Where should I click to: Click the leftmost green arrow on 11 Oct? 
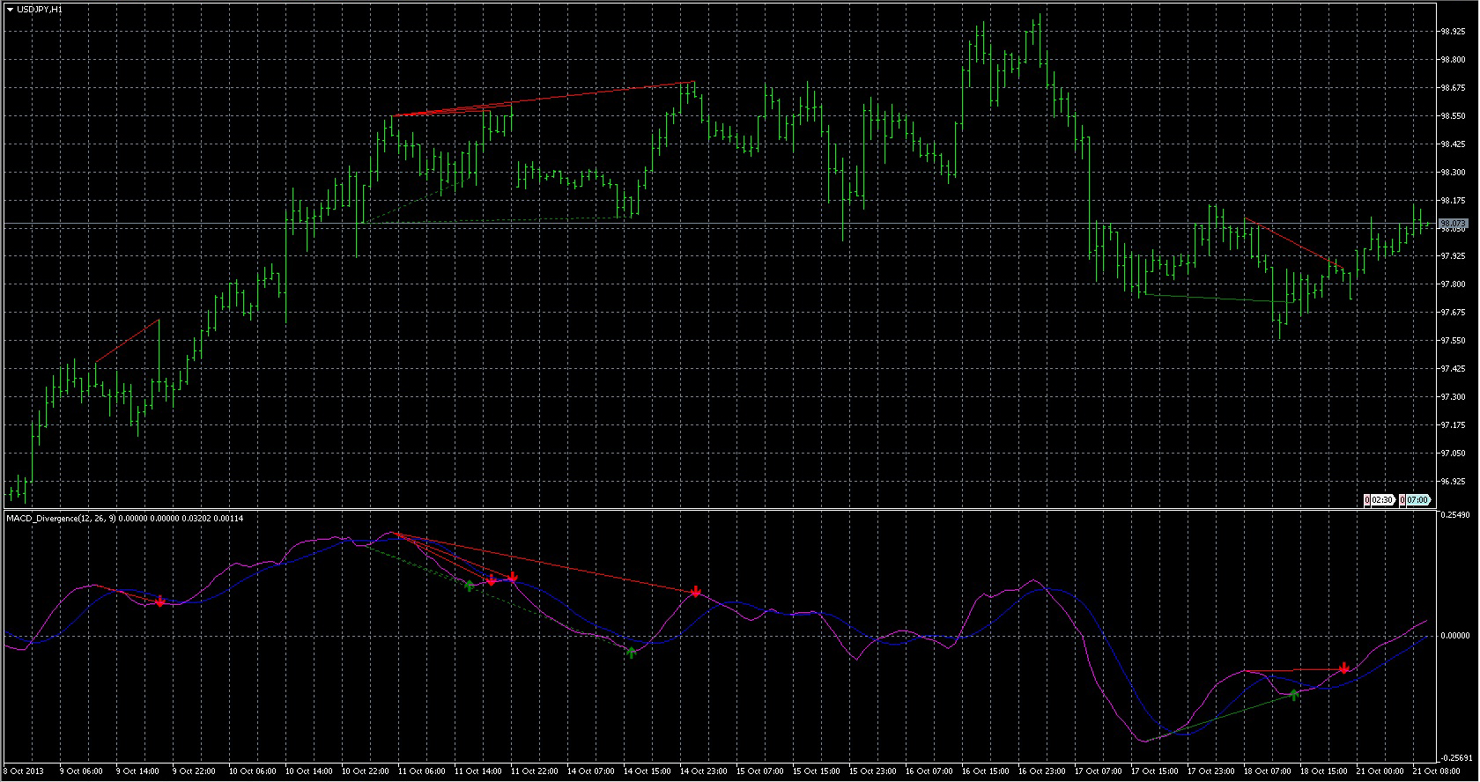pyautogui.click(x=470, y=585)
